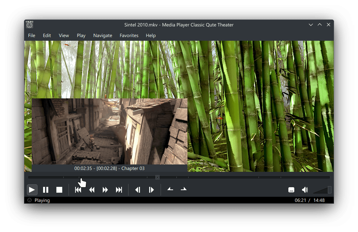Image resolution: width=358 pixels, height=232 pixels.
Task: Open the File menu
Action: point(32,36)
